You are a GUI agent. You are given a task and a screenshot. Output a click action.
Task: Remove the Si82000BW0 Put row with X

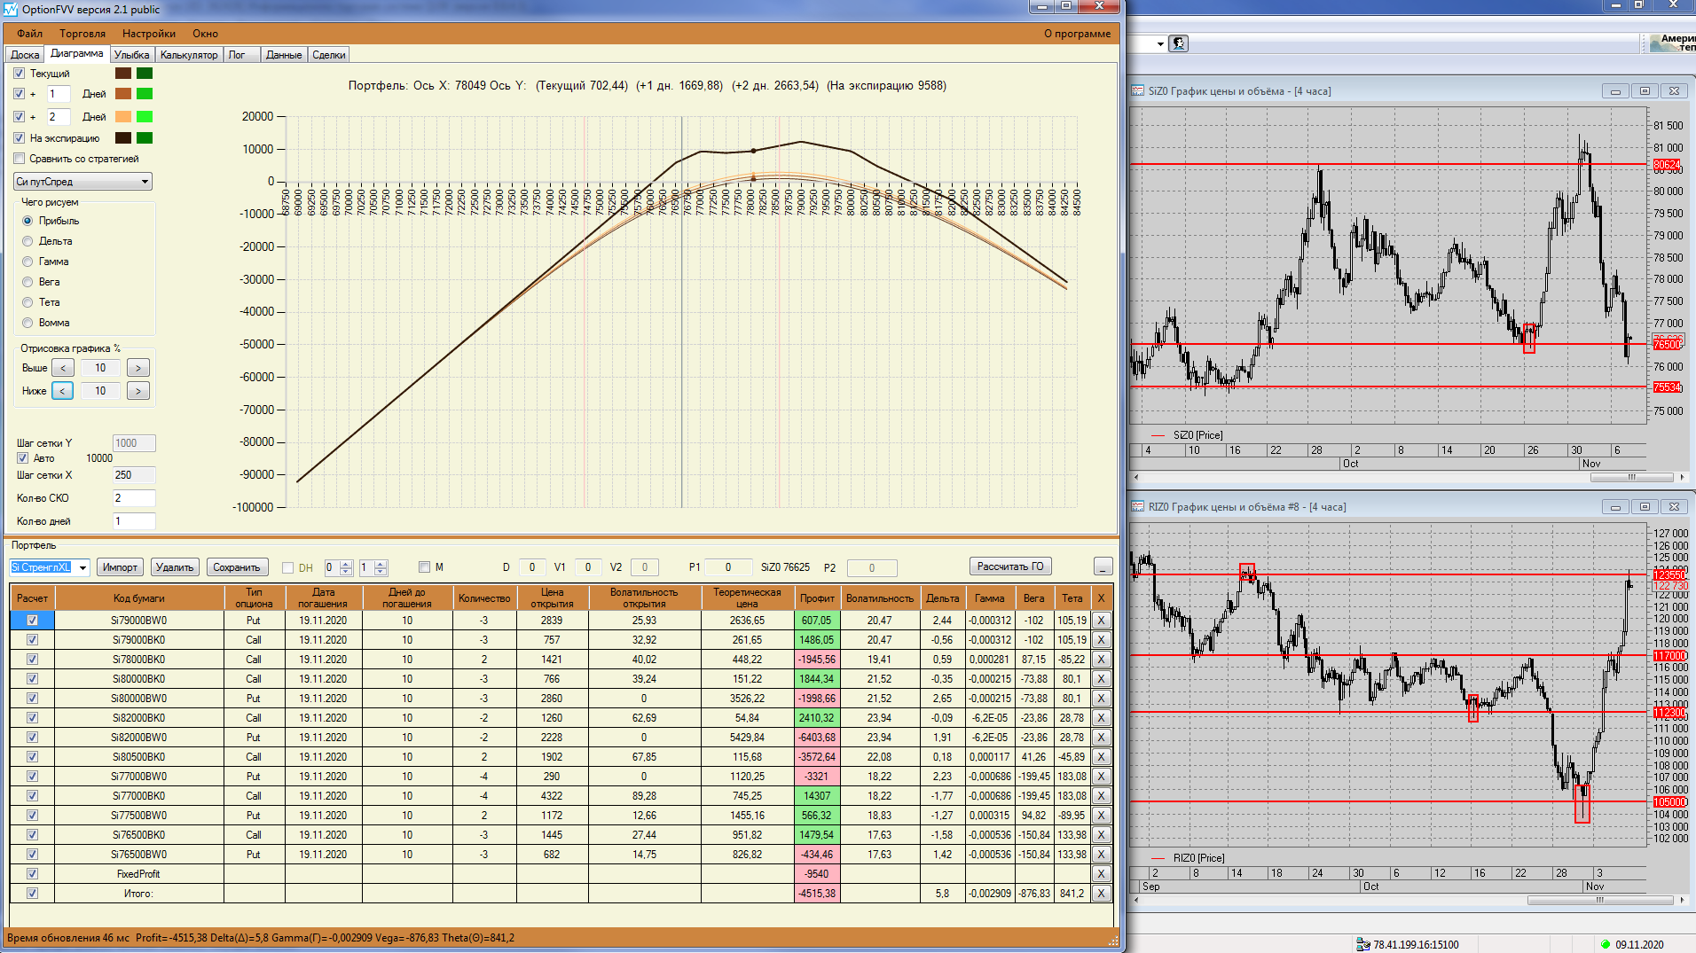(x=1101, y=738)
